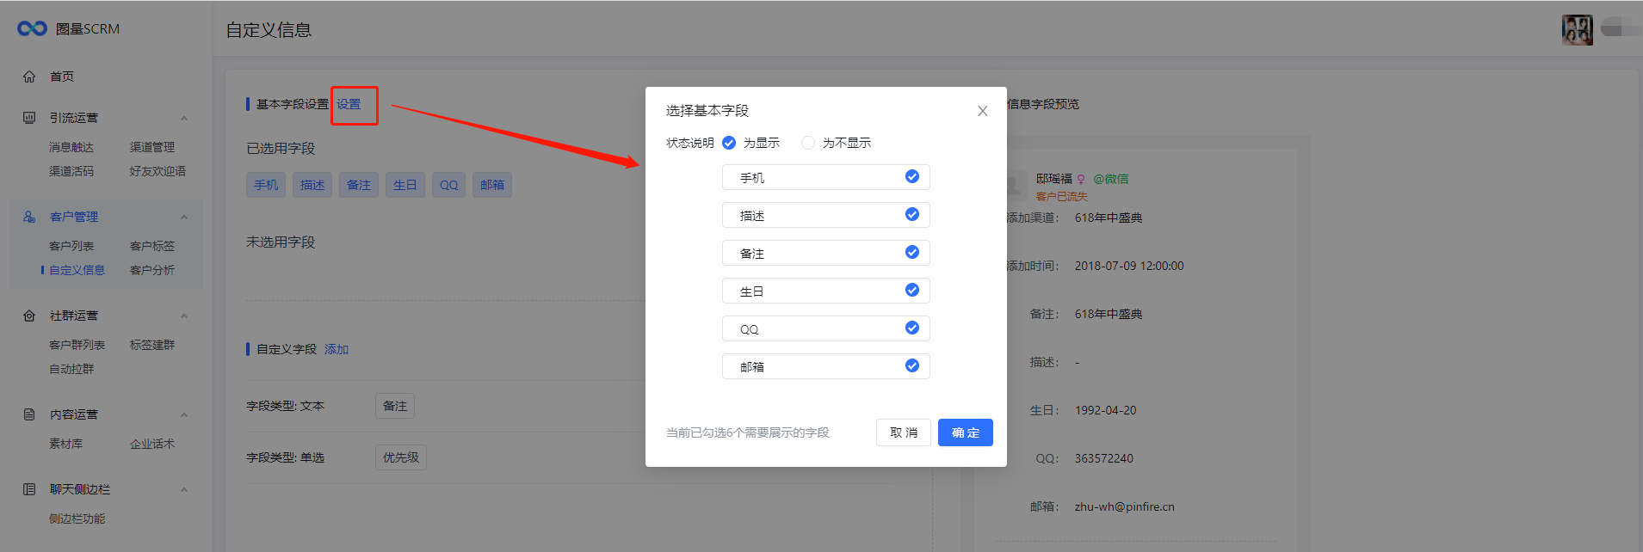Collapse the 社群运营 menu section
Viewport: 1643px width, 552px height.
(183, 316)
